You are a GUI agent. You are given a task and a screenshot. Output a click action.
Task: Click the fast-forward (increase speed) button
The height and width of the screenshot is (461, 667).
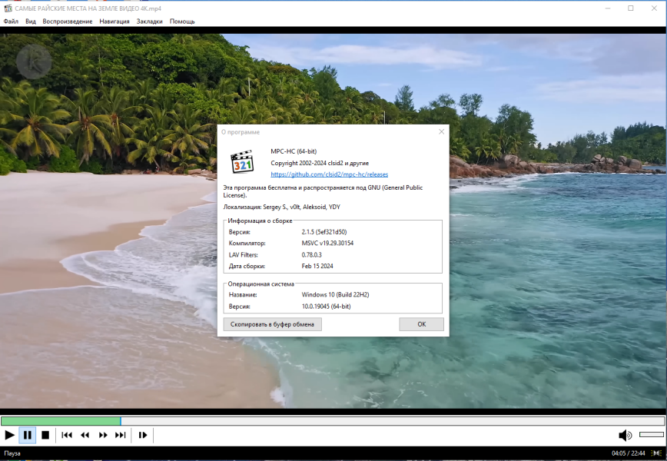point(103,435)
